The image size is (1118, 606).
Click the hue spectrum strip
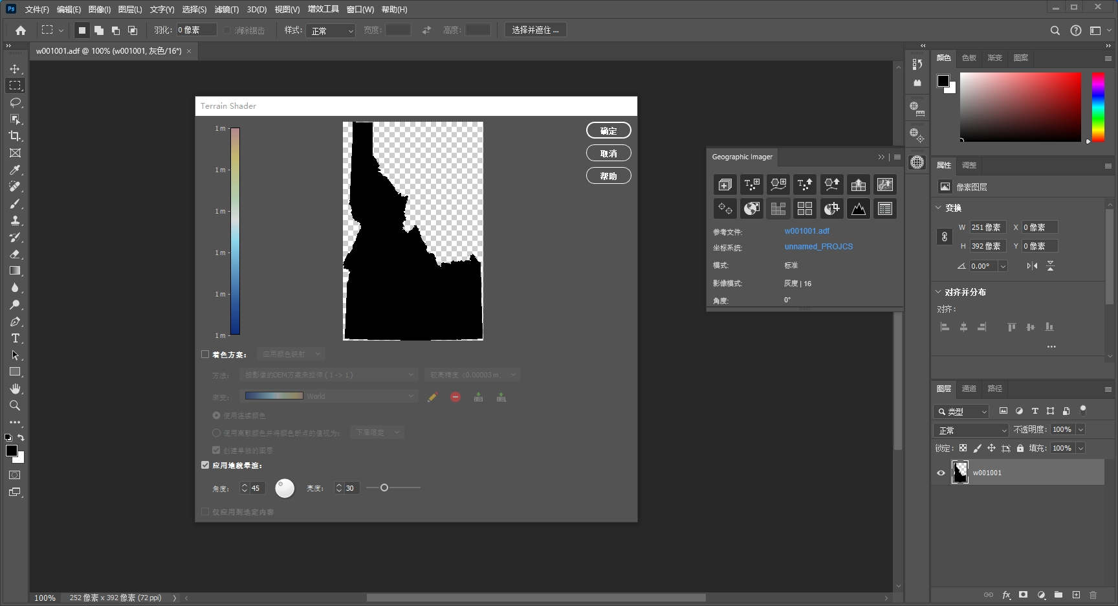(x=1098, y=107)
